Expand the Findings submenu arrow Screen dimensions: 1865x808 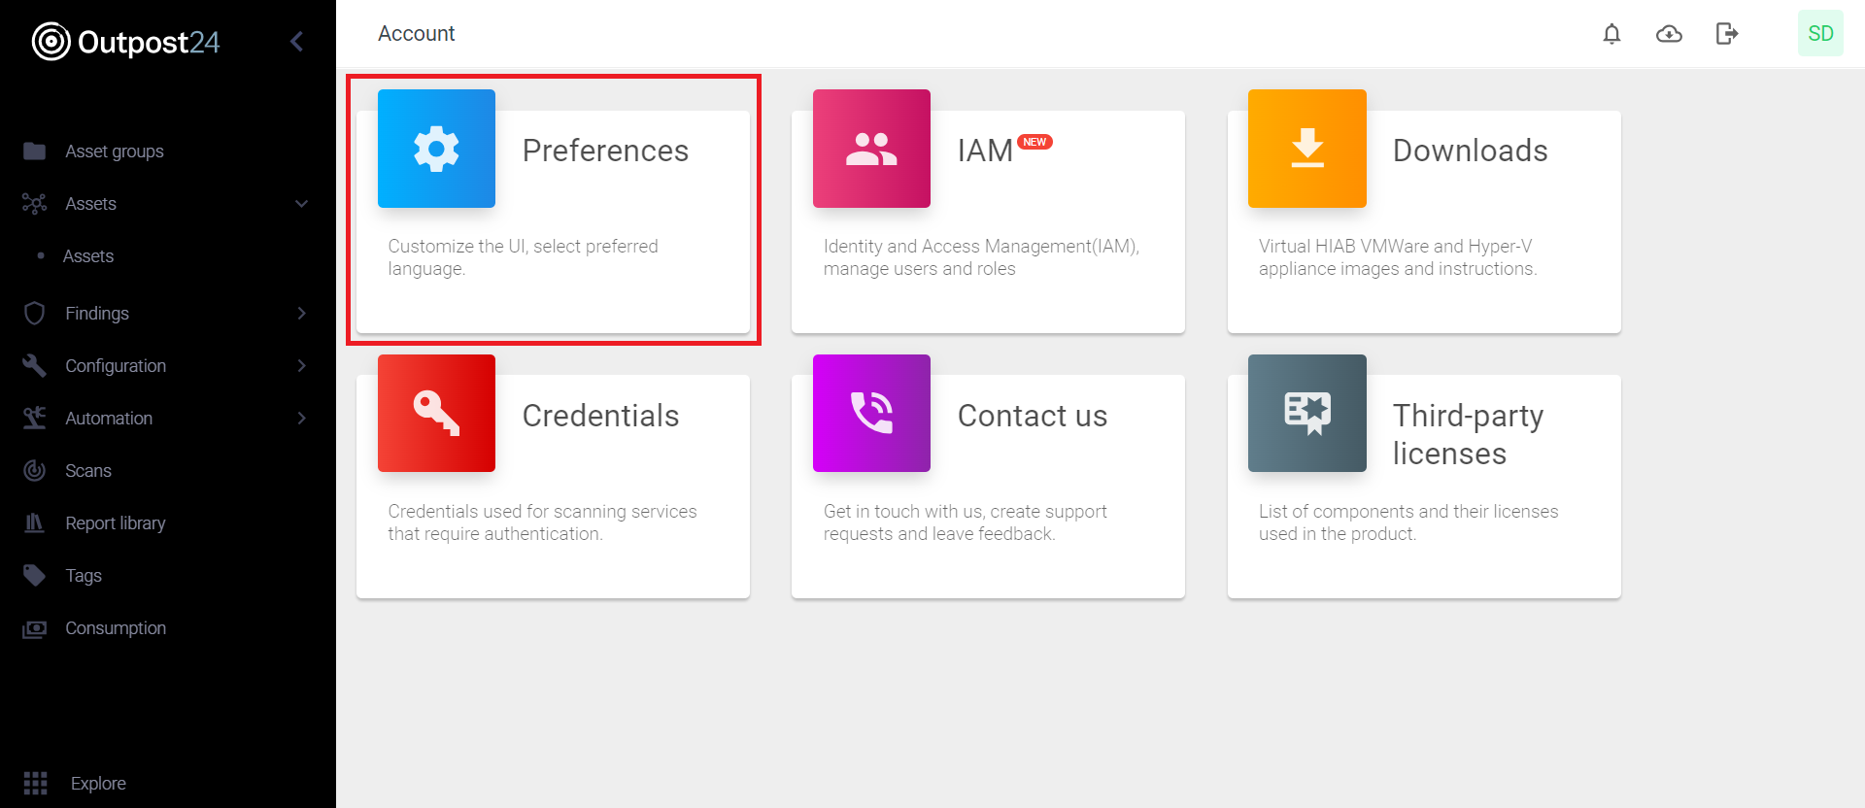(x=302, y=313)
